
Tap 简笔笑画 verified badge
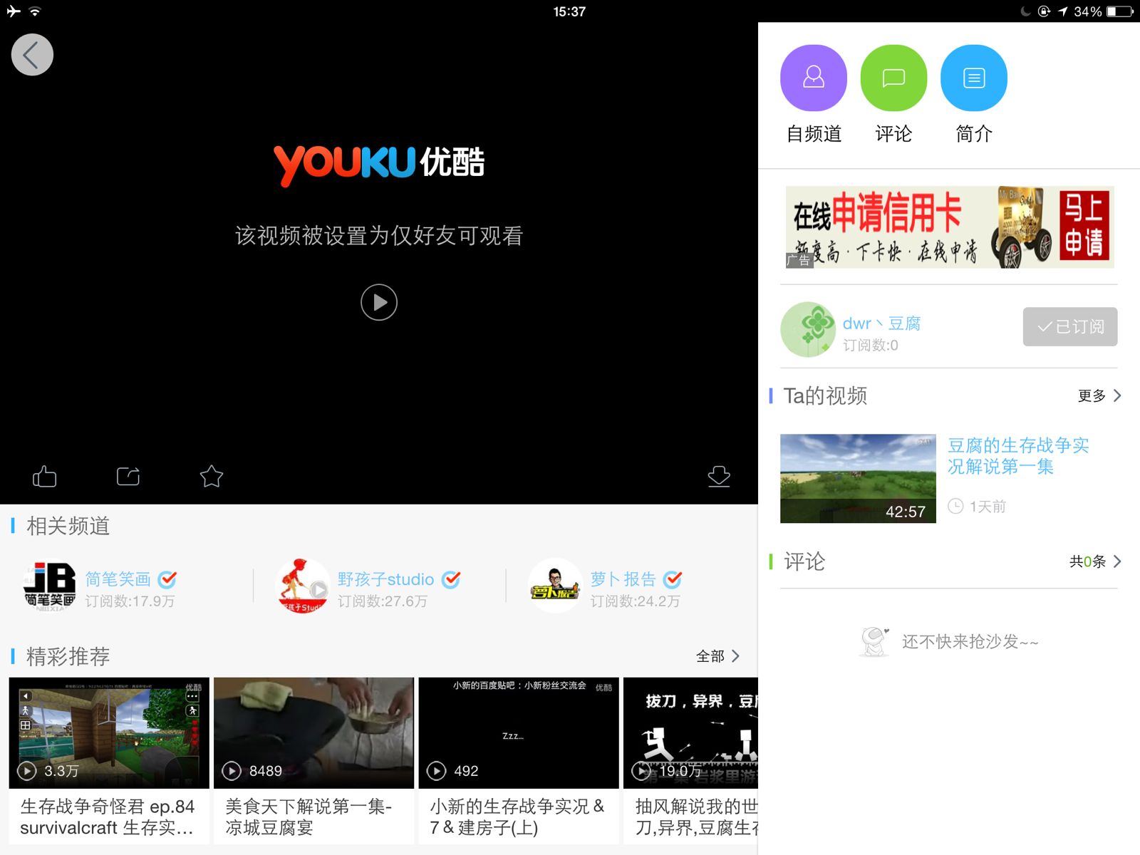click(x=167, y=579)
